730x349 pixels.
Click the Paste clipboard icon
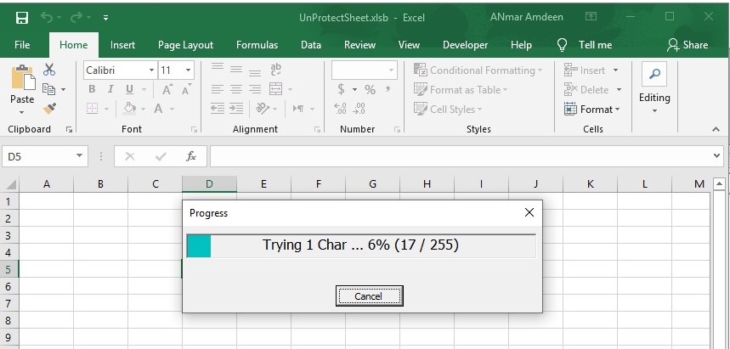(x=21, y=81)
